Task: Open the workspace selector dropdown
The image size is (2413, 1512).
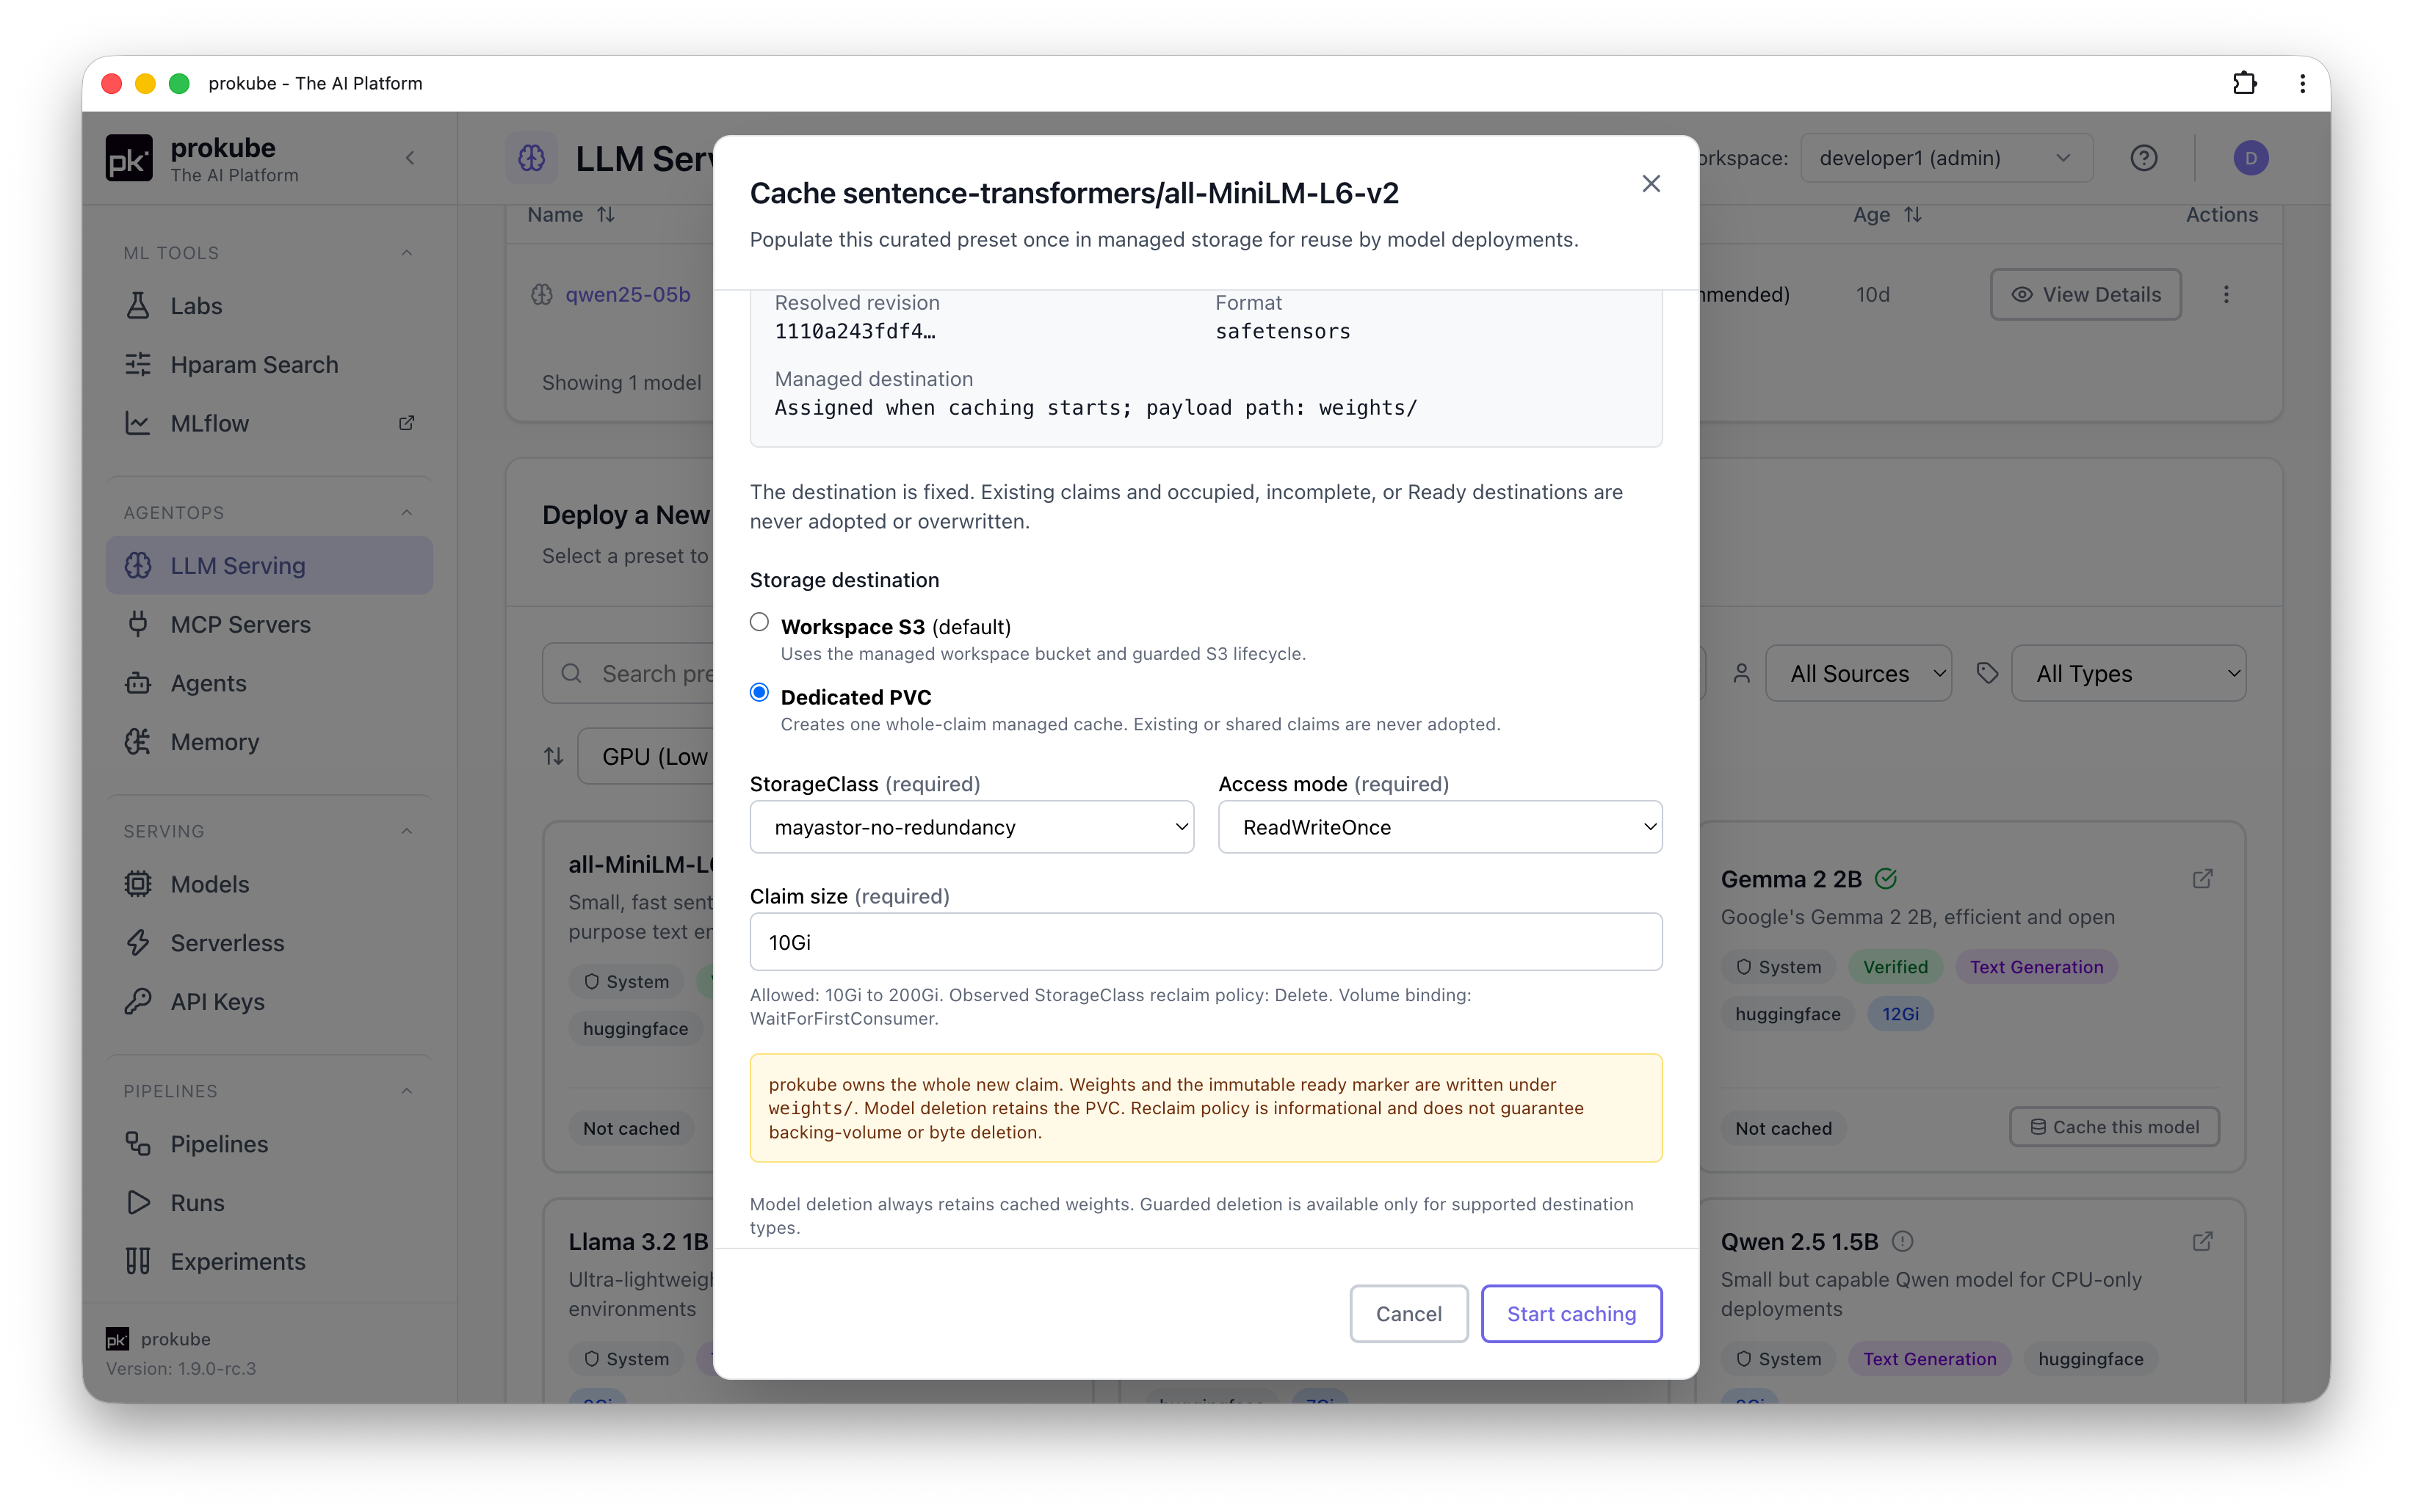Action: (1946, 158)
